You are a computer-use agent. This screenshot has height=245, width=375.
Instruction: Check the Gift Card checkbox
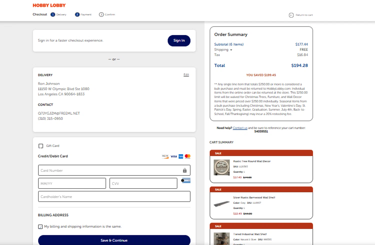[x=41, y=146]
